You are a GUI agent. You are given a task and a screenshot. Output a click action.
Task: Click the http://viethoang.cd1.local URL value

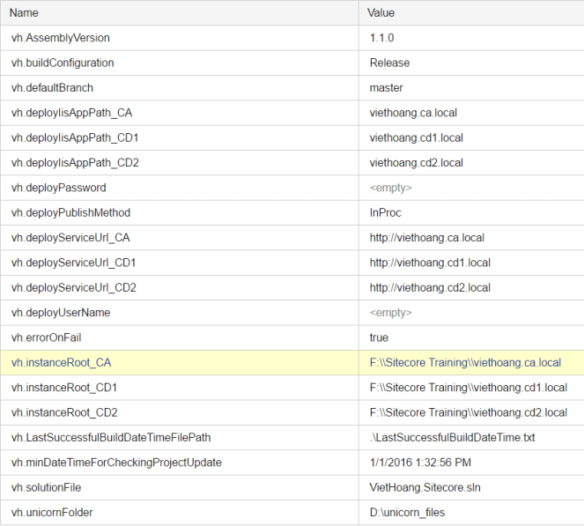tap(430, 263)
